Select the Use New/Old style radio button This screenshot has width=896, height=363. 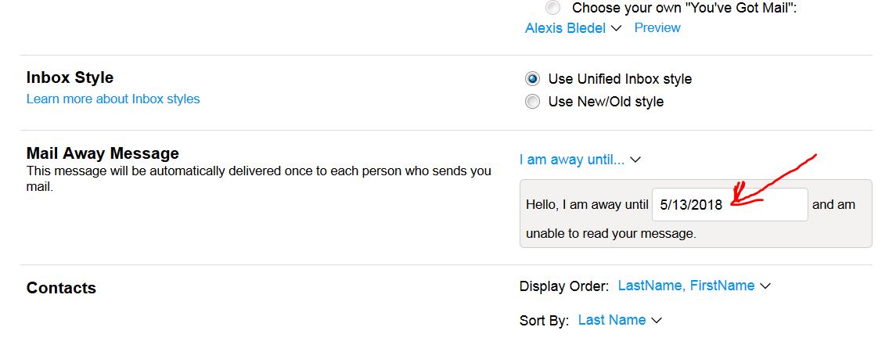[532, 102]
